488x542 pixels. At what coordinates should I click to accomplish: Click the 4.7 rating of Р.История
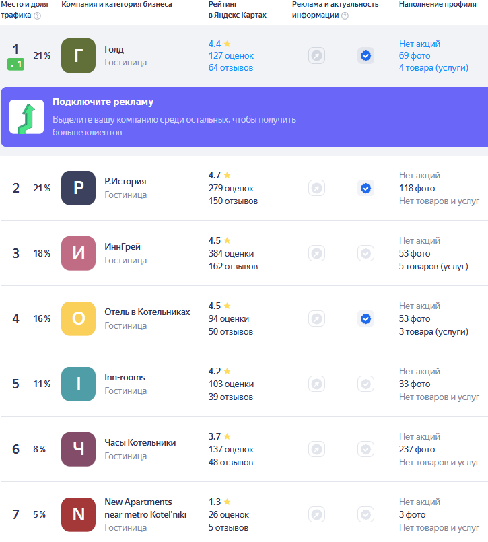click(x=219, y=175)
